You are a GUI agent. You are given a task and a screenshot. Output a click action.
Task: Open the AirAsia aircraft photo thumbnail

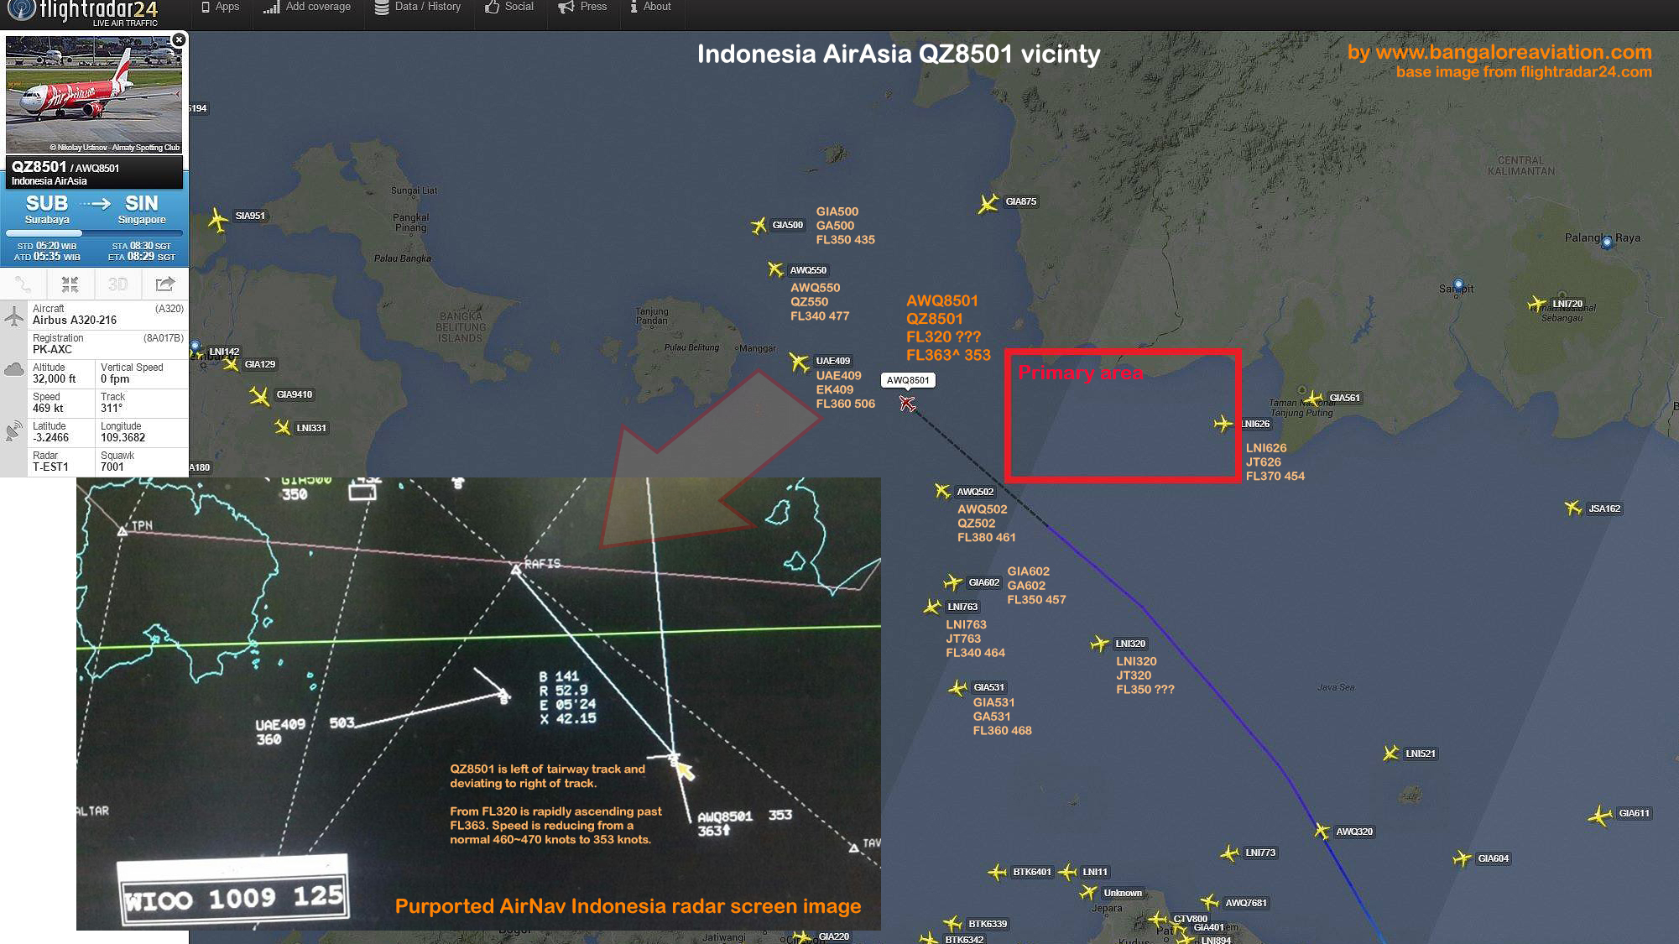(x=93, y=94)
